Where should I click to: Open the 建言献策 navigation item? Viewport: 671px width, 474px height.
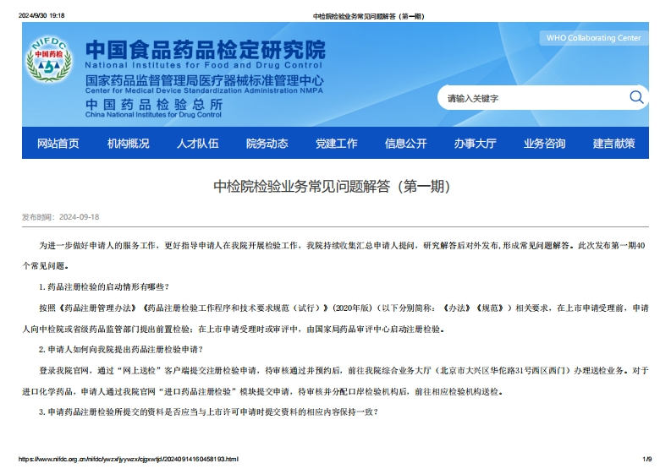click(x=613, y=143)
